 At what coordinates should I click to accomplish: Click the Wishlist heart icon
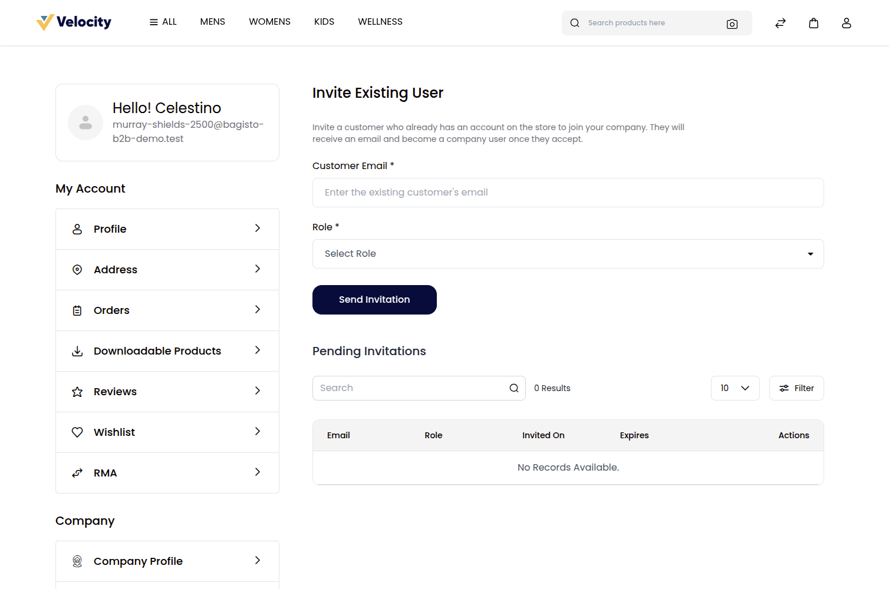pos(77,432)
